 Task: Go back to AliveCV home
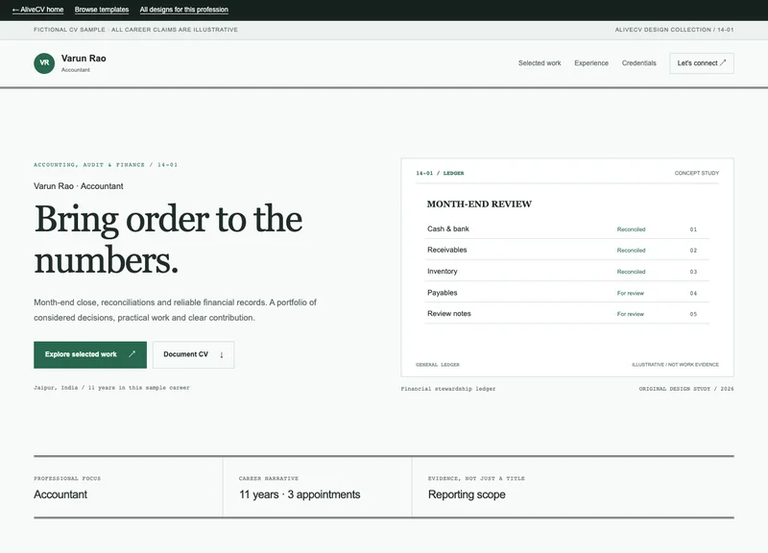tap(37, 10)
